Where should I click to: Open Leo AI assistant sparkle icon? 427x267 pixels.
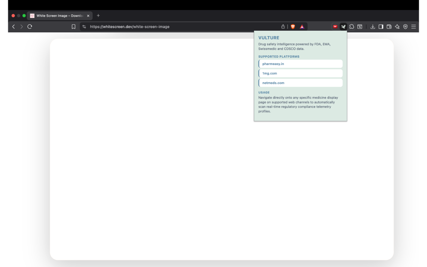[397, 27]
